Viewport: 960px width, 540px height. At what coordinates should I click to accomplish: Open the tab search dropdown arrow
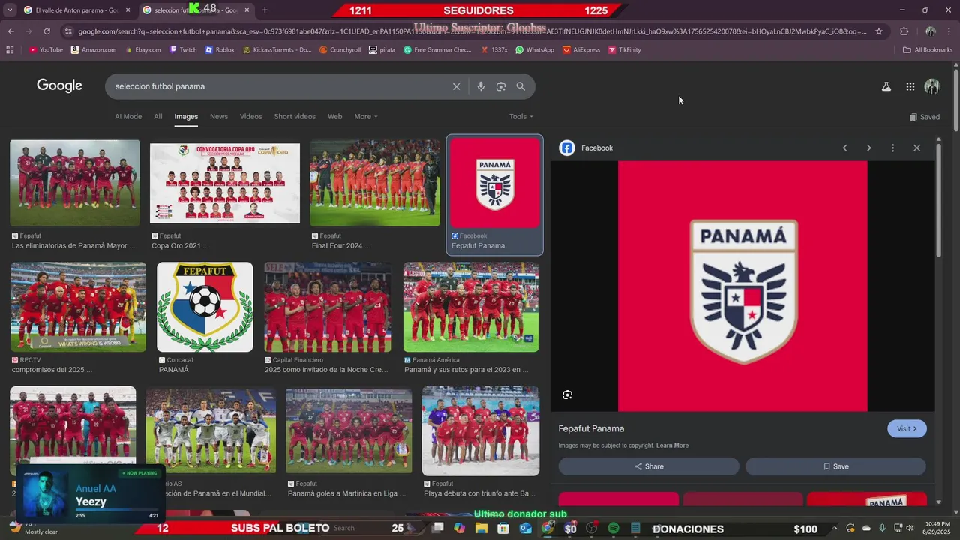(10, 10)
